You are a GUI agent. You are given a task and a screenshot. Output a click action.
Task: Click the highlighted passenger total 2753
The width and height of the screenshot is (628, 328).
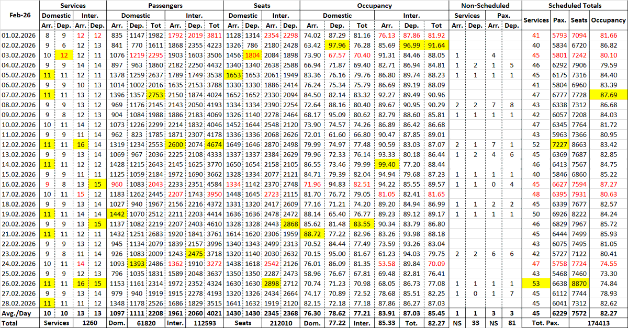point(155,95)
